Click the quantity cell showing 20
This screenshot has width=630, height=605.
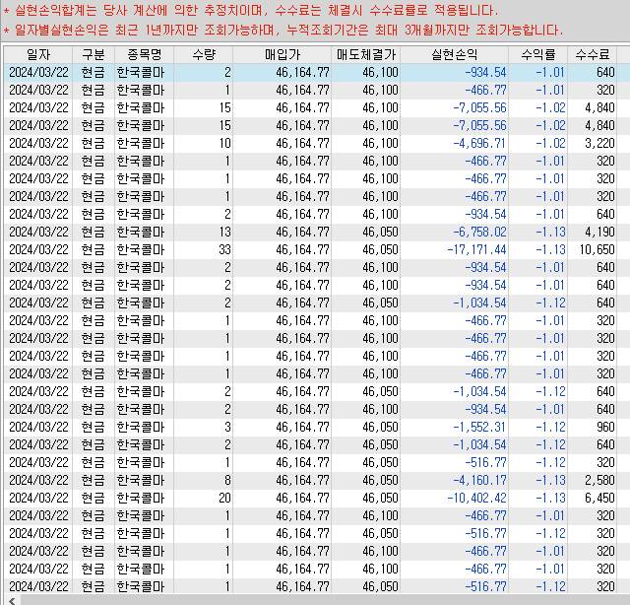[204, 498]
